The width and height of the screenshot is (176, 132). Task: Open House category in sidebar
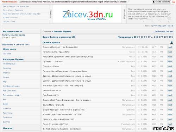pyautogui.click(x=6, y=77)
